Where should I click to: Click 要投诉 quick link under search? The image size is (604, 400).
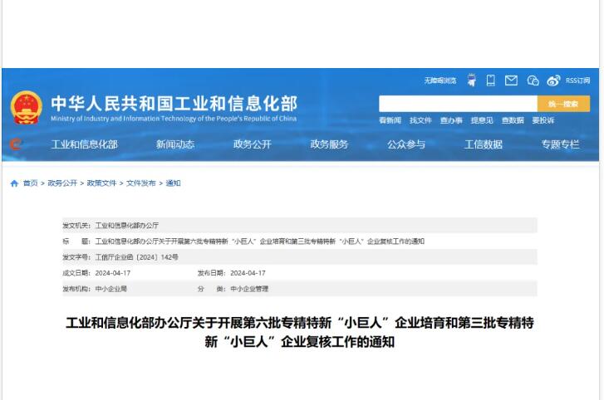[x=543, y=120]
